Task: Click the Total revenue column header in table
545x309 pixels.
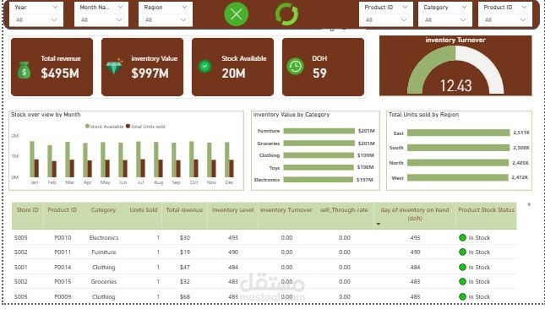Action: pyautogui.click(x=184, y=210)
